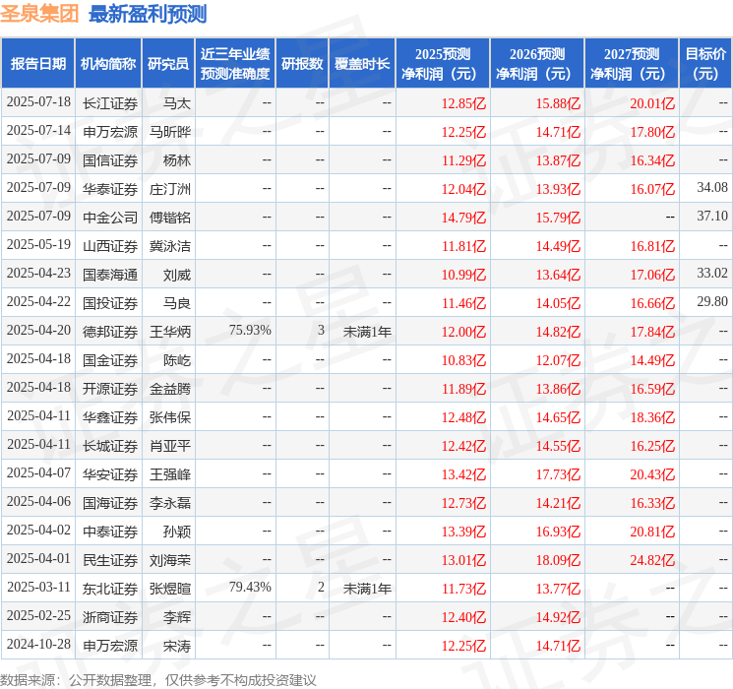Viewport: 733px width, 689px height.
Task: Click the 数据来源 footnote text
Action: pyautogui.click(x=158, y=679)
